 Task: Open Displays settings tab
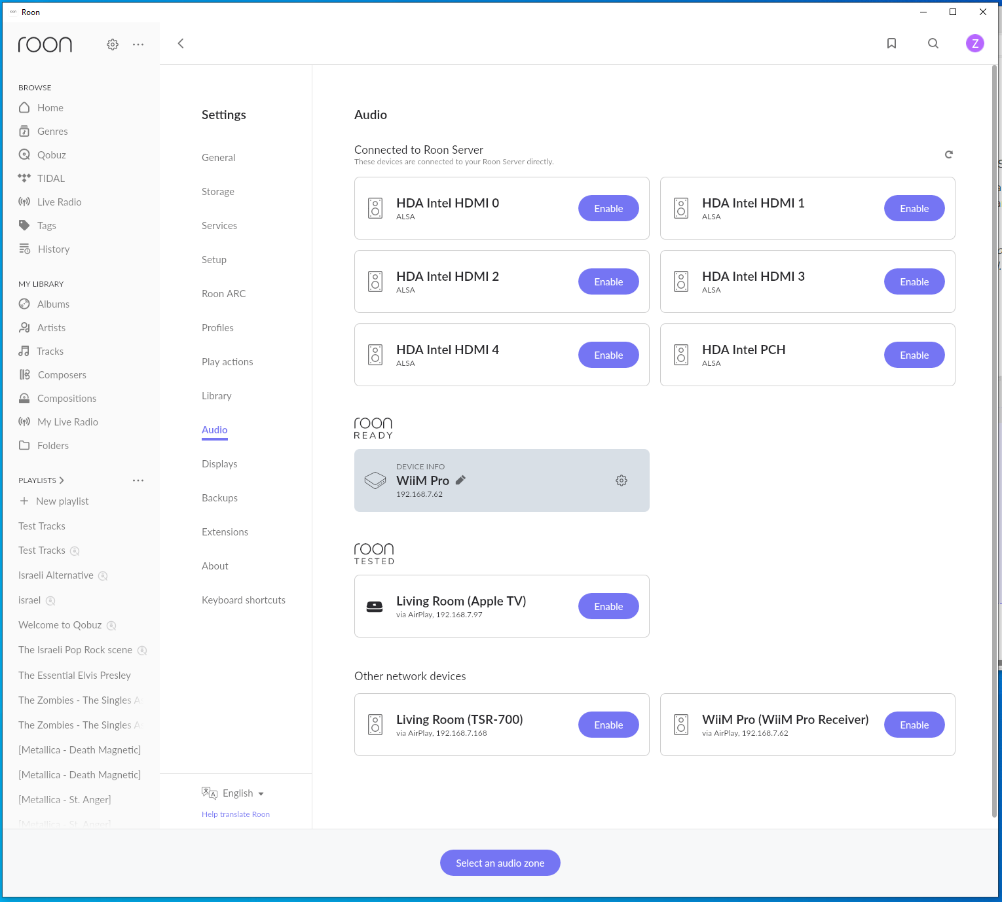tap(219, 463)
